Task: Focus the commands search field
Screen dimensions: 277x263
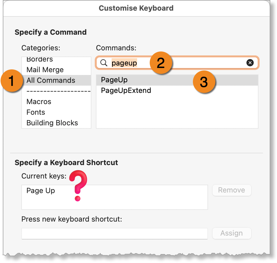Action: tap(177, 63)
